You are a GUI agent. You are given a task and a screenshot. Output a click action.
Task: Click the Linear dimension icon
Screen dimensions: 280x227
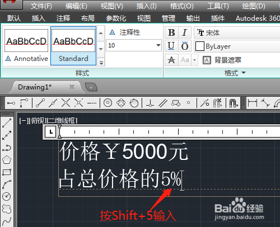[253, 103]
